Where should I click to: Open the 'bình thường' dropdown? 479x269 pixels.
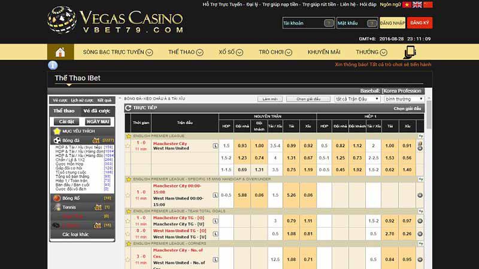coord(404,99)
